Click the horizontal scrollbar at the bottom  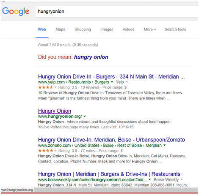[x=116, y=190]
